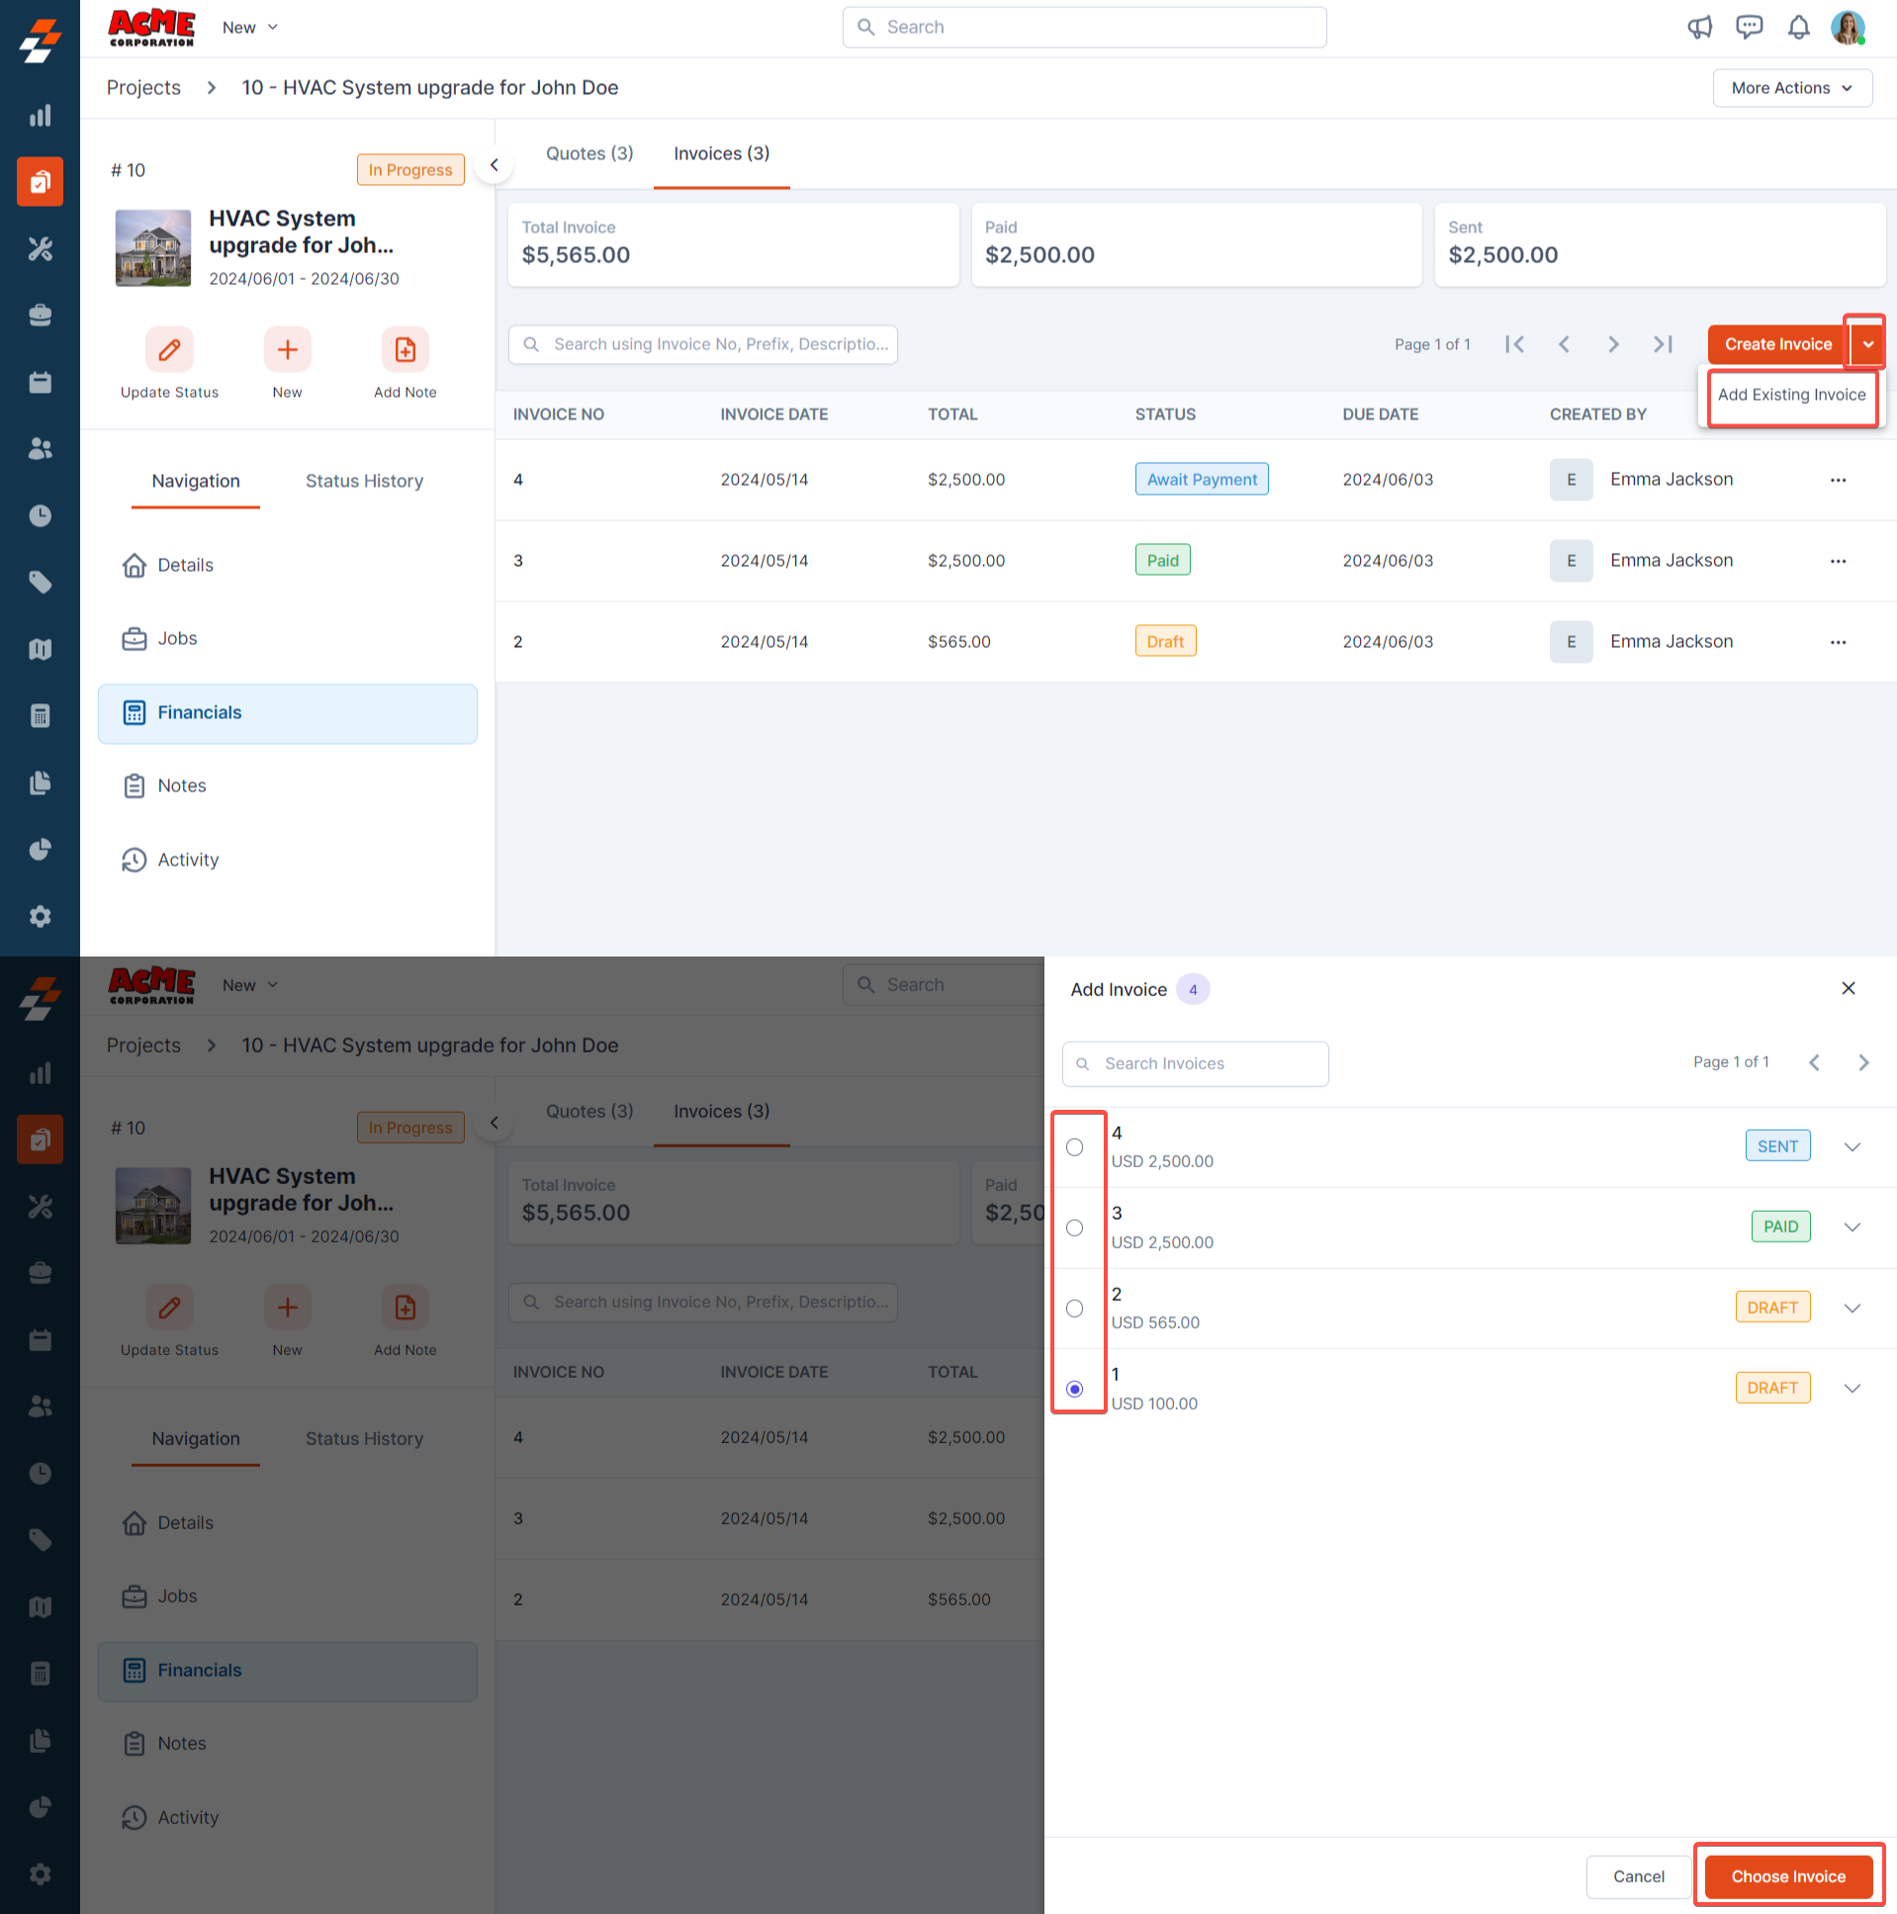Click the invoice search field in top screen

(702, 344)
